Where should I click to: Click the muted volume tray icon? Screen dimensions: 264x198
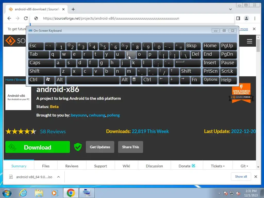tap(238, 193)
